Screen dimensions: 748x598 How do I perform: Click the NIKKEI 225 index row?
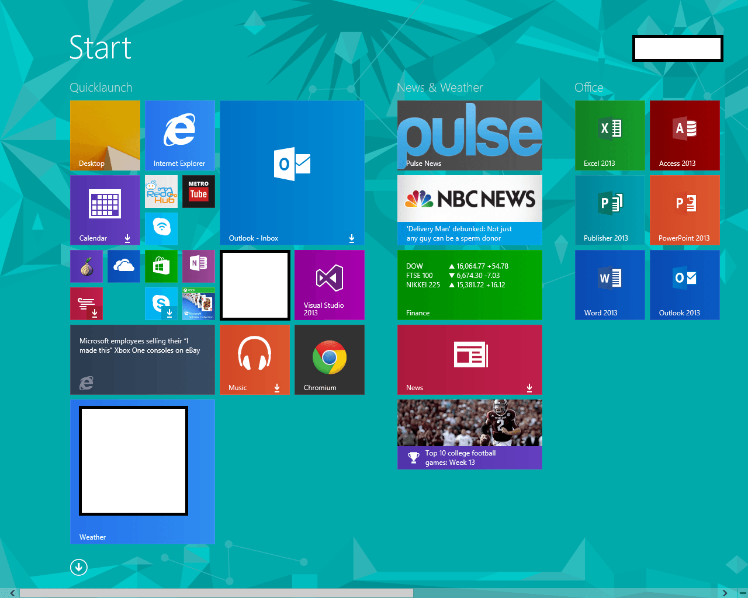[456, 285]
